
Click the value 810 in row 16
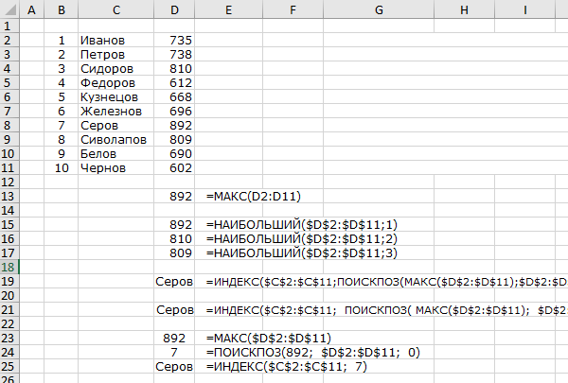coord(181,239)
